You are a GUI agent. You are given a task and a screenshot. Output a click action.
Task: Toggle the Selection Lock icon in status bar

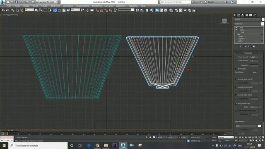tap(150, 137)
